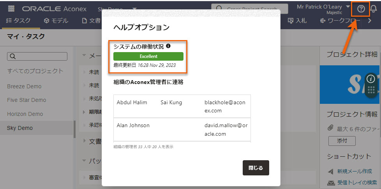Select the Breeze Demo project
The width and height of the screenshot is (381, 189).
[24, 86]
